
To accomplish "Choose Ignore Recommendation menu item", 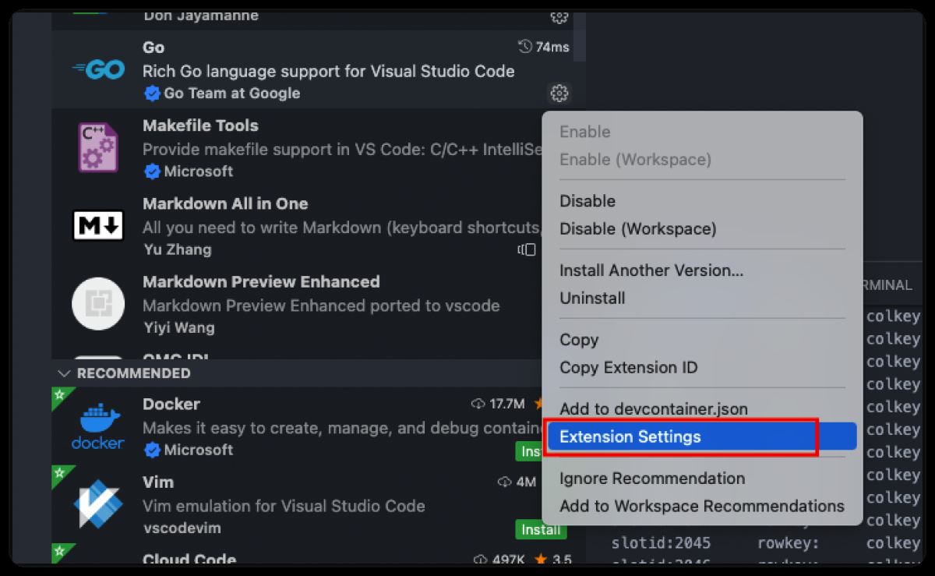I will click(x=651, y=479).
